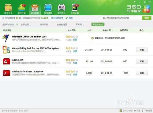The width and height of the screenshot is (153, 113).
Task: Open the 软件小助手 icon in status bar
Action: coord(121,111)
